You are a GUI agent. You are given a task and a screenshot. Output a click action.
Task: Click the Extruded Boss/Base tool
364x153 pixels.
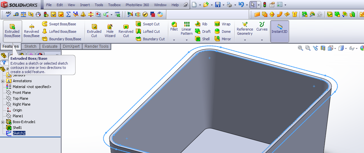click(x=12, y=31)
